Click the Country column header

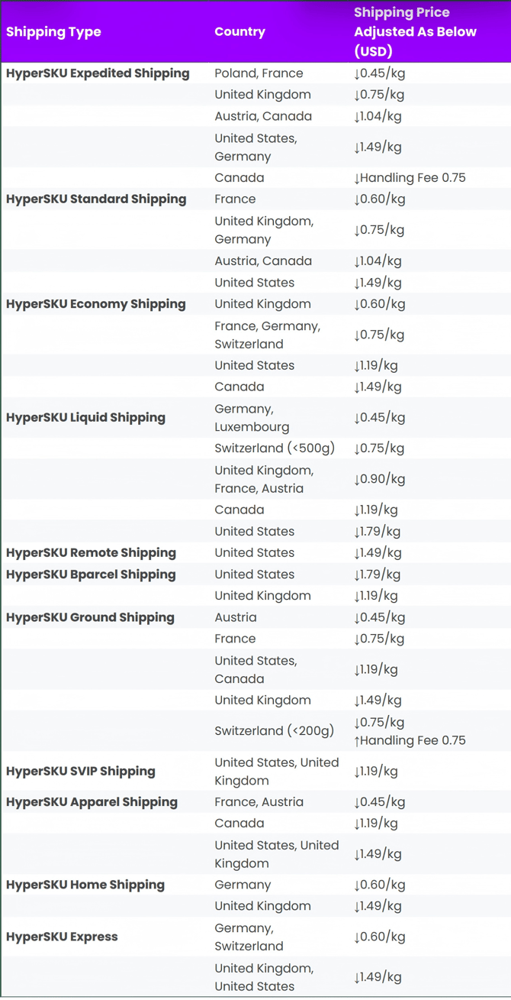239,32
